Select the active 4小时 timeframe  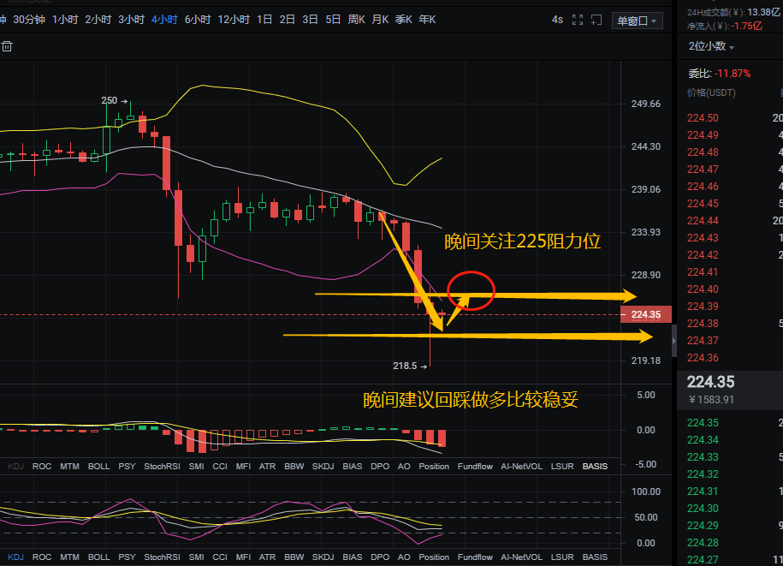(164, 20)
